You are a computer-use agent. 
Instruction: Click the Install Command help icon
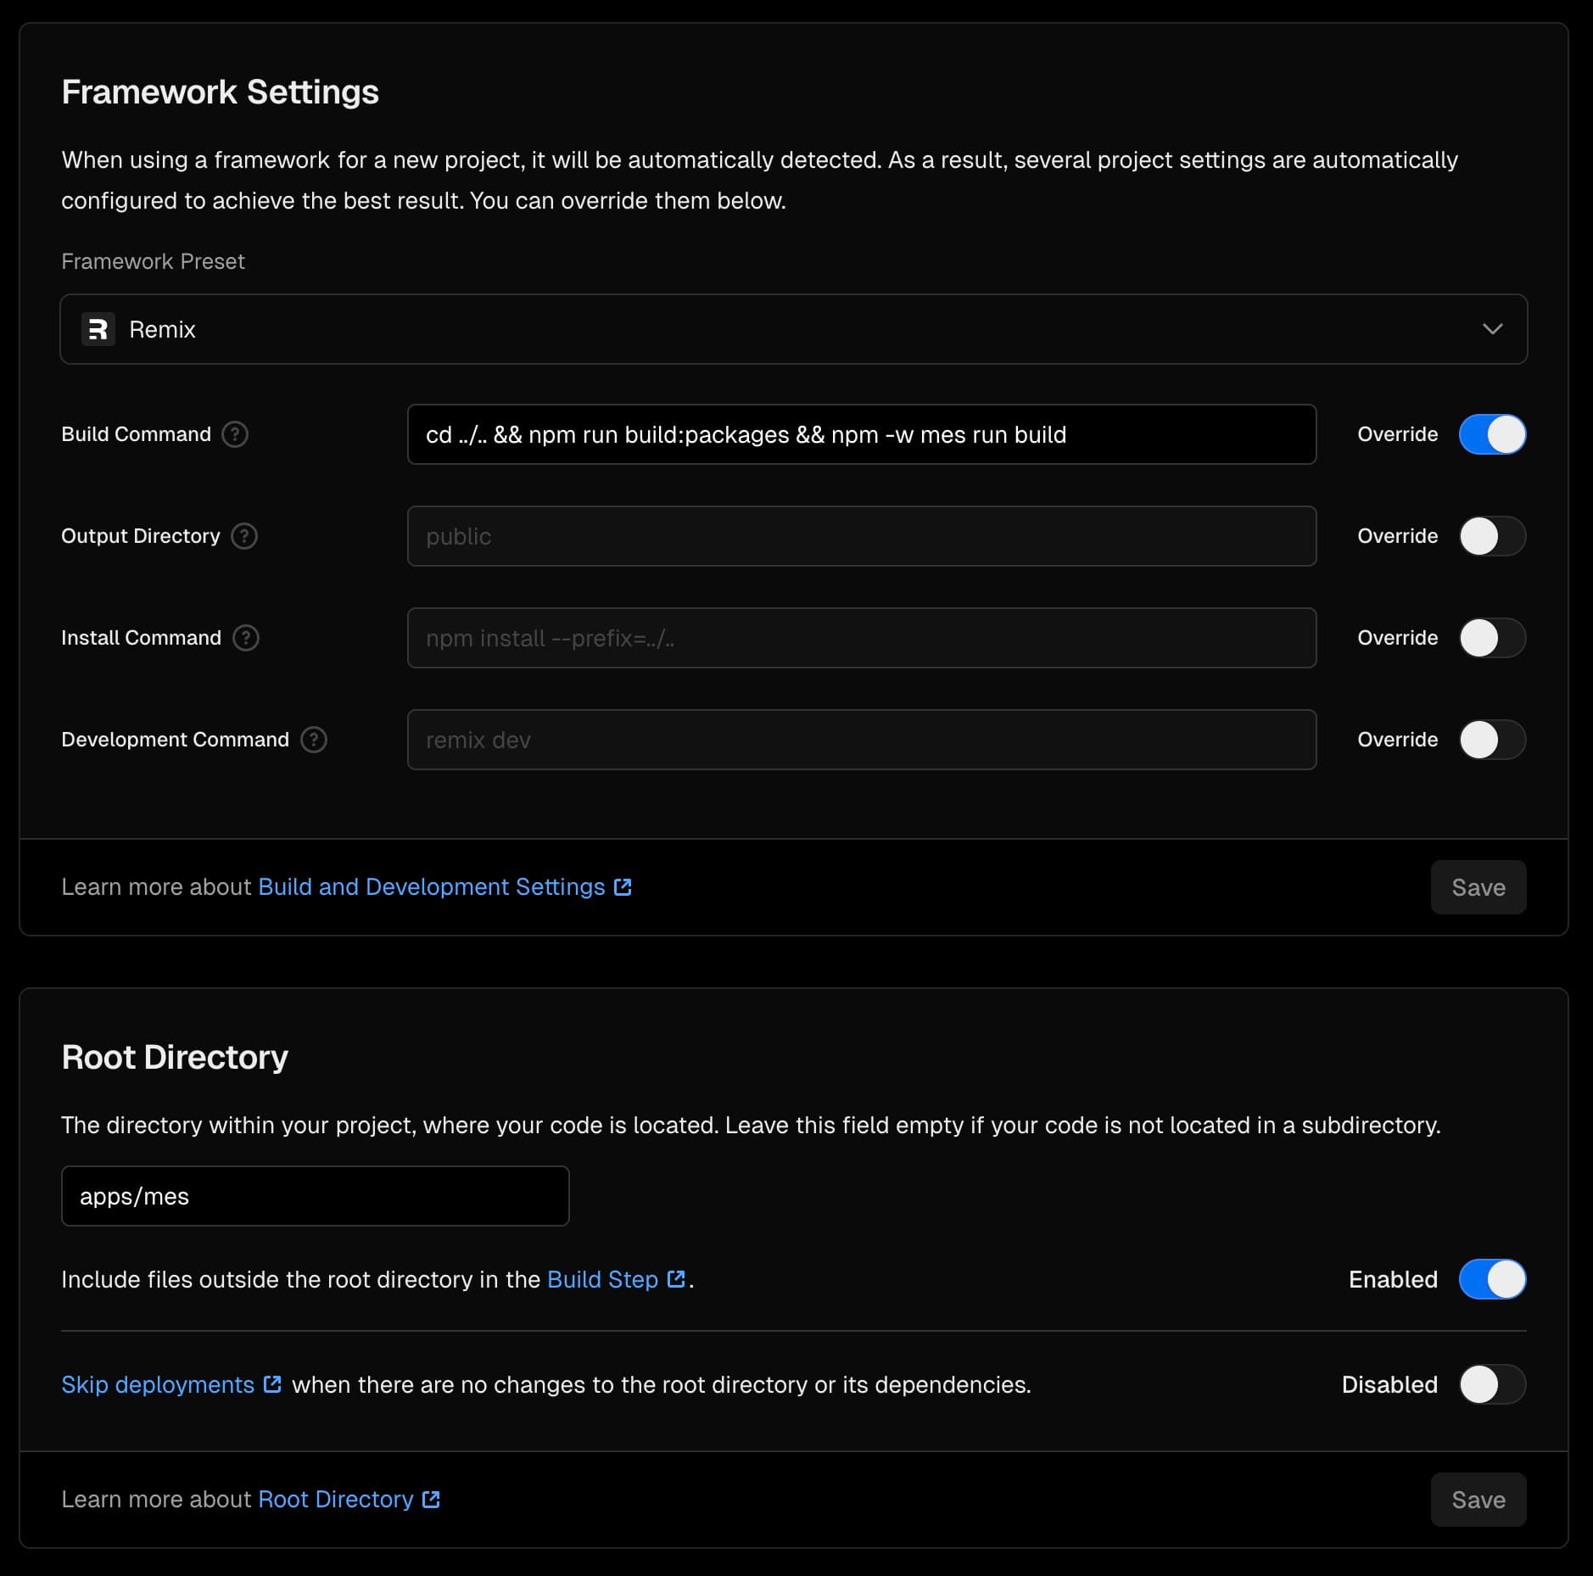coord(246,638)
